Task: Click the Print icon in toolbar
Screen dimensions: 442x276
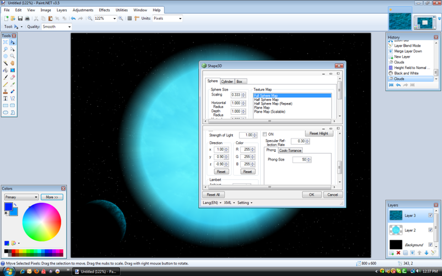Action: (x=27, y=19)
